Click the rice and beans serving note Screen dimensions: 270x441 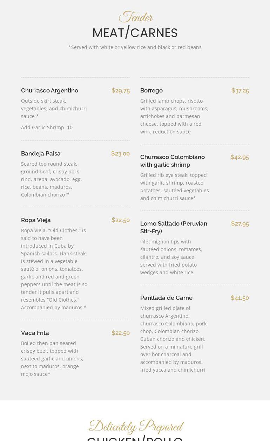point(135,47)
